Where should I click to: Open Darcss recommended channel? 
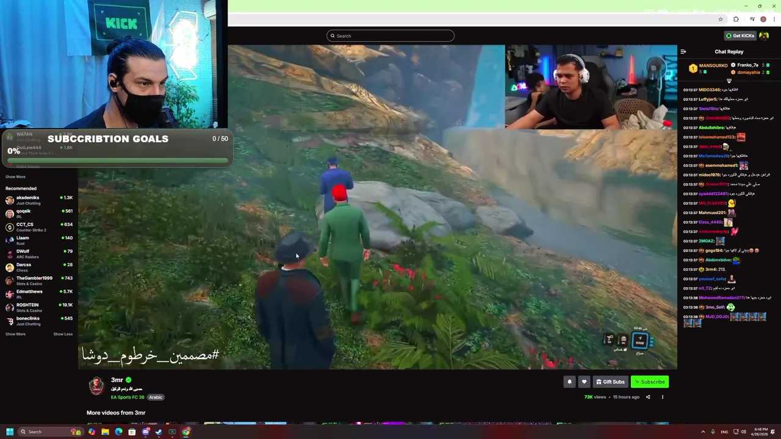click(x=39, y=267)
